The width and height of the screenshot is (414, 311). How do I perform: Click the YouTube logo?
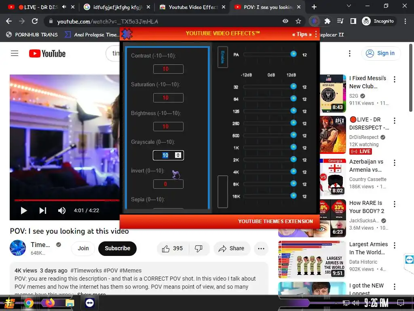point(47,53)
